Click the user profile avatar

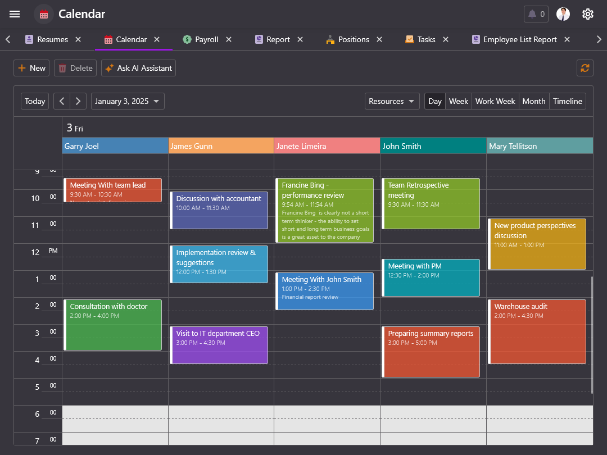click(563, 14)
